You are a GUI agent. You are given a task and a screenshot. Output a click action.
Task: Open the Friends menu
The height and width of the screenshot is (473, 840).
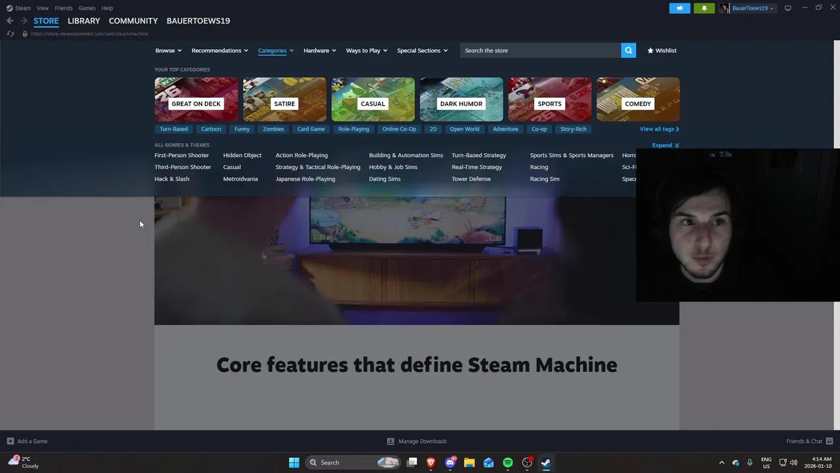(64, 8)
